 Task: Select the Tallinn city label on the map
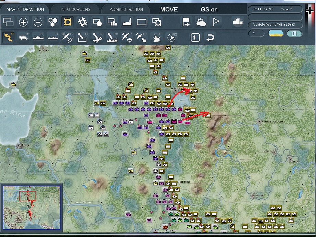44,50
